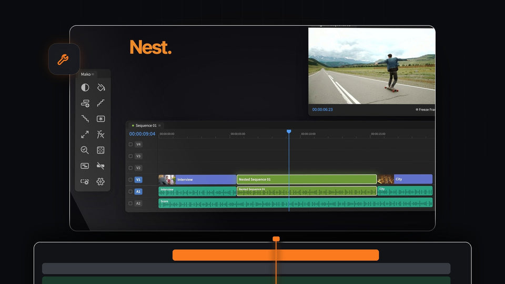Click the City clip thumbnail

click(x=386, y=179)
